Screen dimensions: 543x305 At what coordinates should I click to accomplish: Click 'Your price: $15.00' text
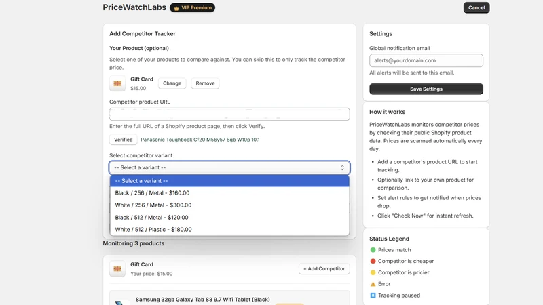[151, 274]
